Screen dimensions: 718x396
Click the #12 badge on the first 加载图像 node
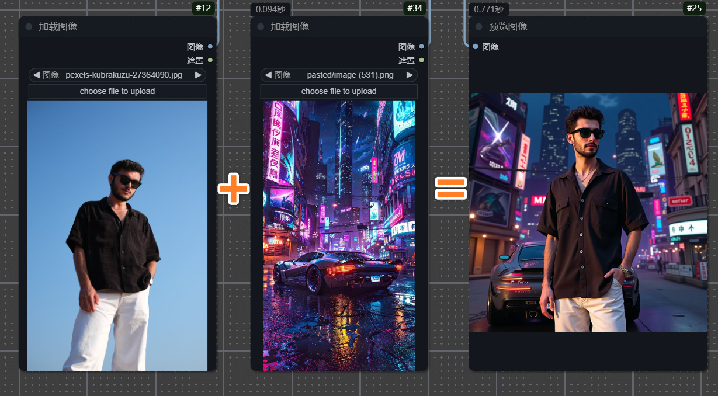[x=203, y=8]
